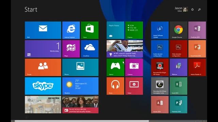
Task: Click the Jason profile picture
Action: coord(186,9)
